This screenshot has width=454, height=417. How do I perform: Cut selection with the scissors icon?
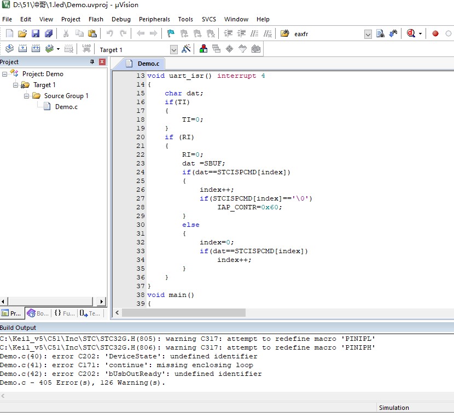pyautogui.click(x=66, y=33)
